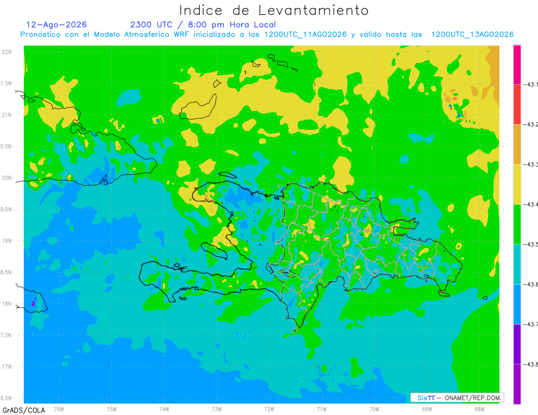This screenshot has width=538, height=415.
Task: Click the blue legend swatch above -43.7
Action: (x=517, y=304)
